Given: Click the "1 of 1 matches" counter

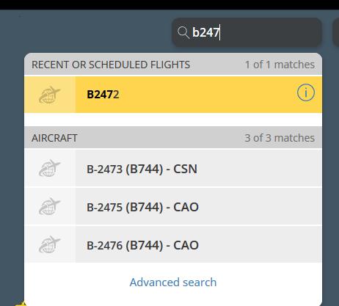Looking at the screenshot, I should coord(280,65).
